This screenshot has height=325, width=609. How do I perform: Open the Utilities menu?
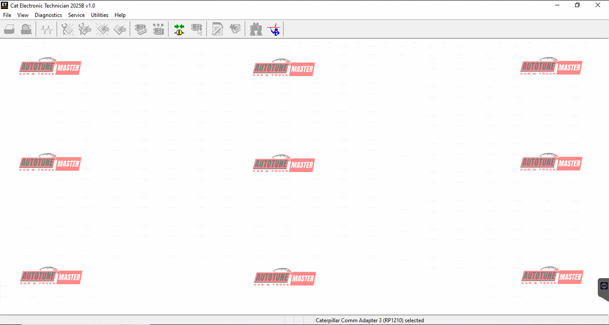tap(99, 15)
